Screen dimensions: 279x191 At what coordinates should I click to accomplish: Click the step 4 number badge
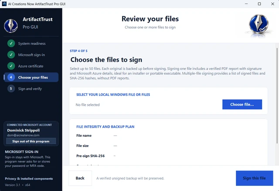pyautogui.click(x=11, y=77)
